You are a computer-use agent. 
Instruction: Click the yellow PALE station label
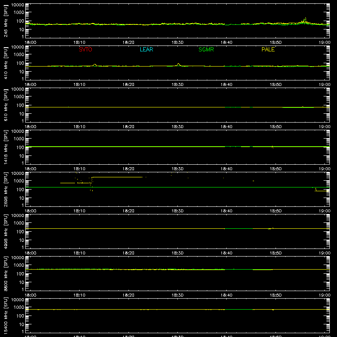coord(268,49)
